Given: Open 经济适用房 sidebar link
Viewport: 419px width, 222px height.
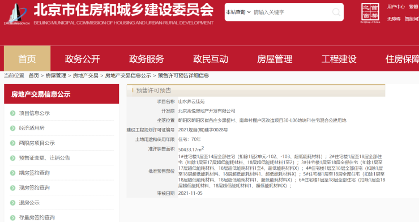Looking at the screenshot, I should click(32, 128).
